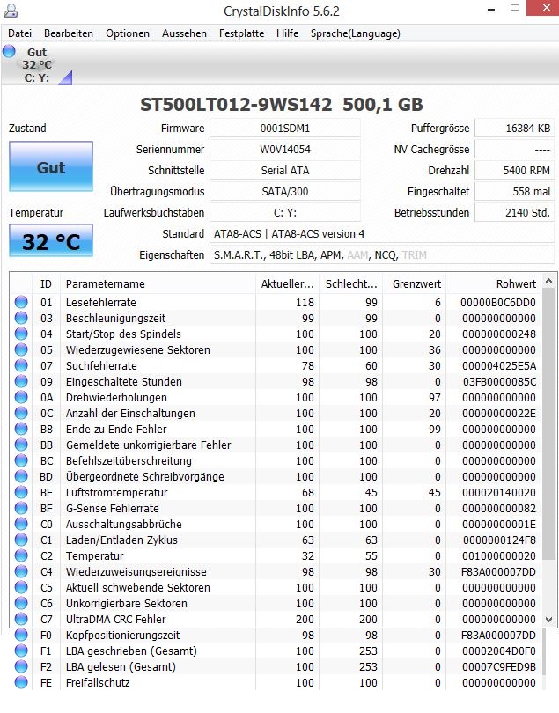Image resolution: width=559 pixels, height=713 pixels.
Task: Click the Schnittstelle field Serial ATA
Action: point(284,171)
